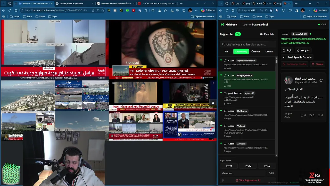Open new tab in left browser window
Image resolution: width=330 pixels, height=186 pixels.
click(x=181, y=4)
